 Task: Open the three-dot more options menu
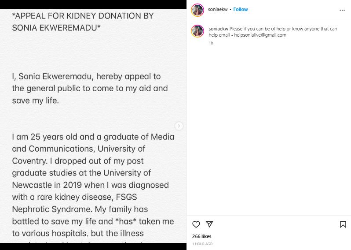(x=342, y=10)
